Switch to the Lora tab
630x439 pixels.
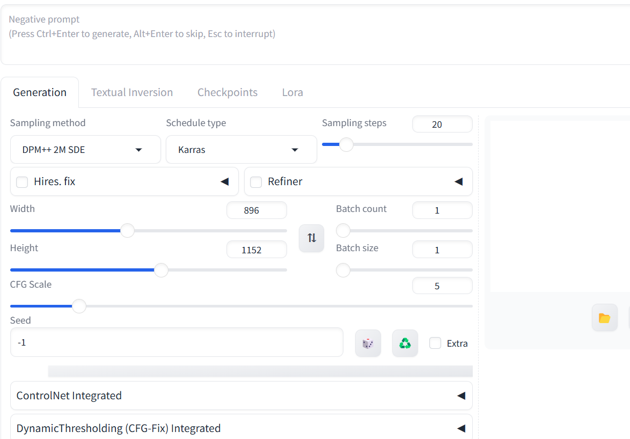pyautogui.click(x=292, y=92)
